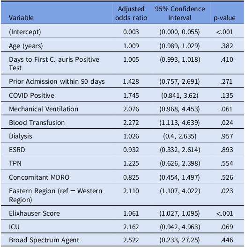Select Concomitant MDRO odds ratio 0.825

(131, 177)
